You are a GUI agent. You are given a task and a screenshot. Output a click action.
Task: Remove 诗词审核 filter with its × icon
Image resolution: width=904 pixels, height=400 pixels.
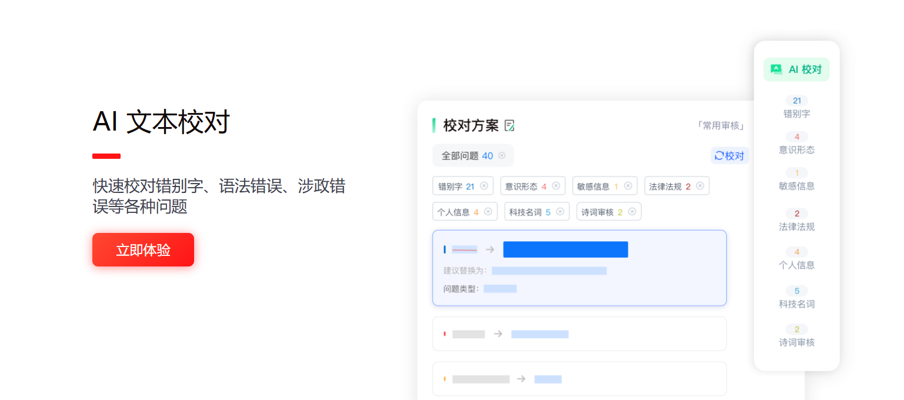tap(632, 211)
